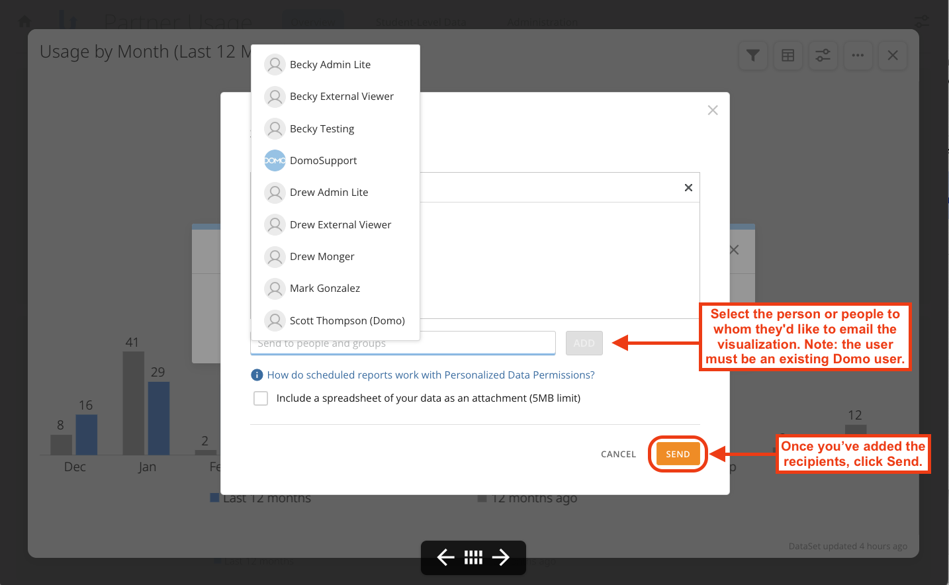Image resolution: width=949 pixels, height=585 pixels.
Task: Open the three-dots more options menu
Action: (x=858, y=56)
